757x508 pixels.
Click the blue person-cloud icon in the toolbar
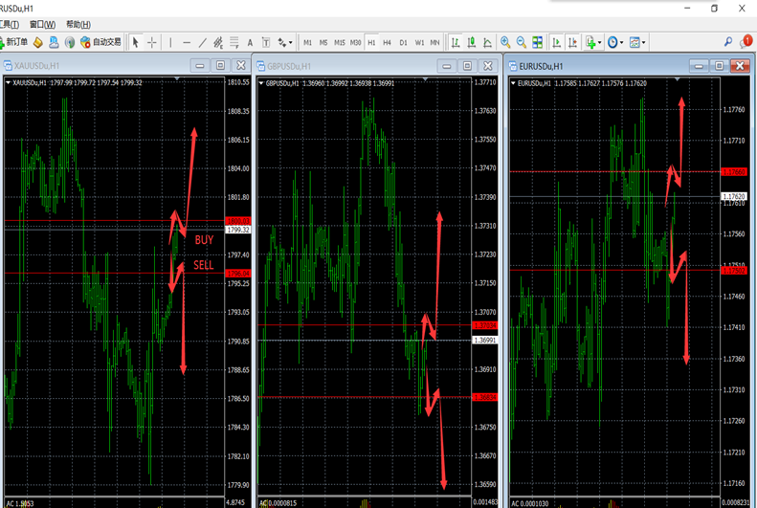[54, 42]
